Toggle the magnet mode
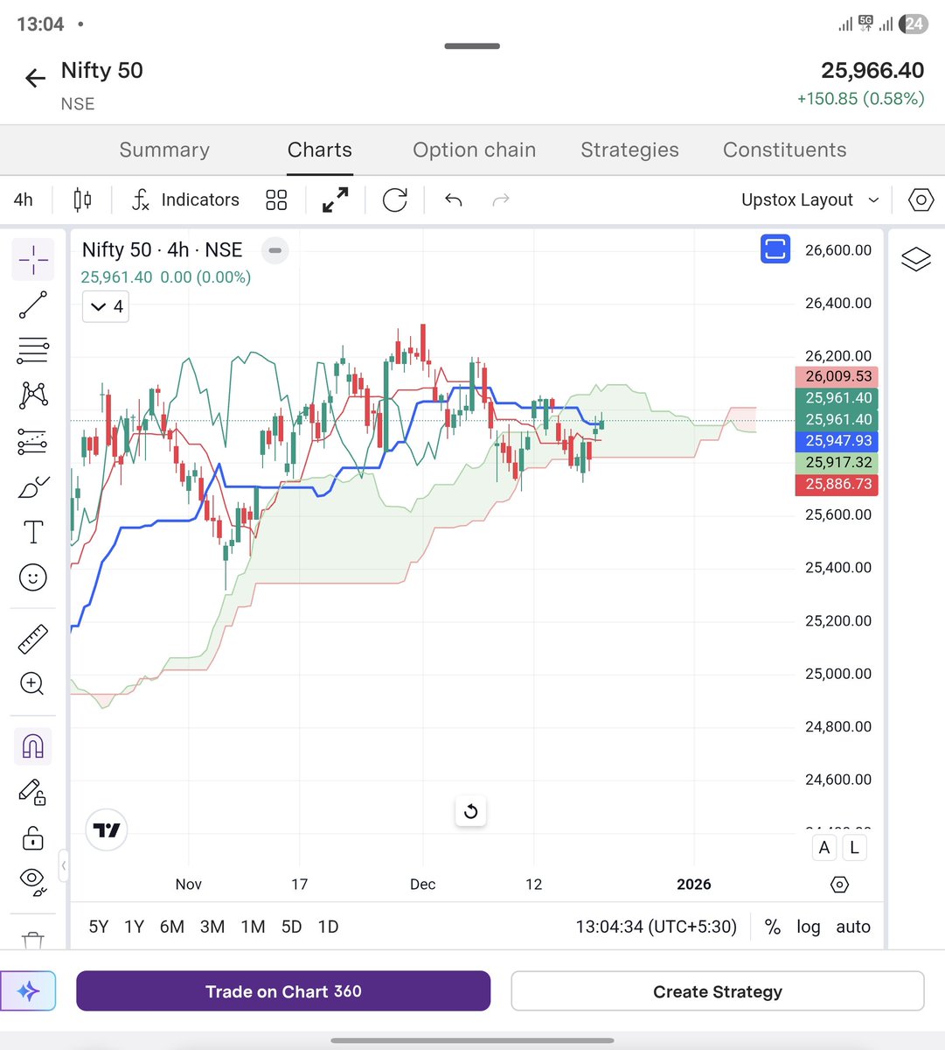The image size is (945, 1050). coord(33,746)
